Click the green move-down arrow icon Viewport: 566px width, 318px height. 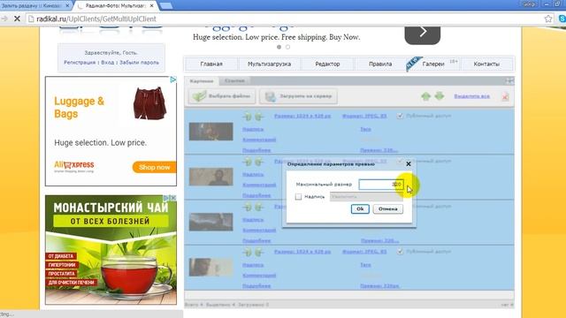440,96
